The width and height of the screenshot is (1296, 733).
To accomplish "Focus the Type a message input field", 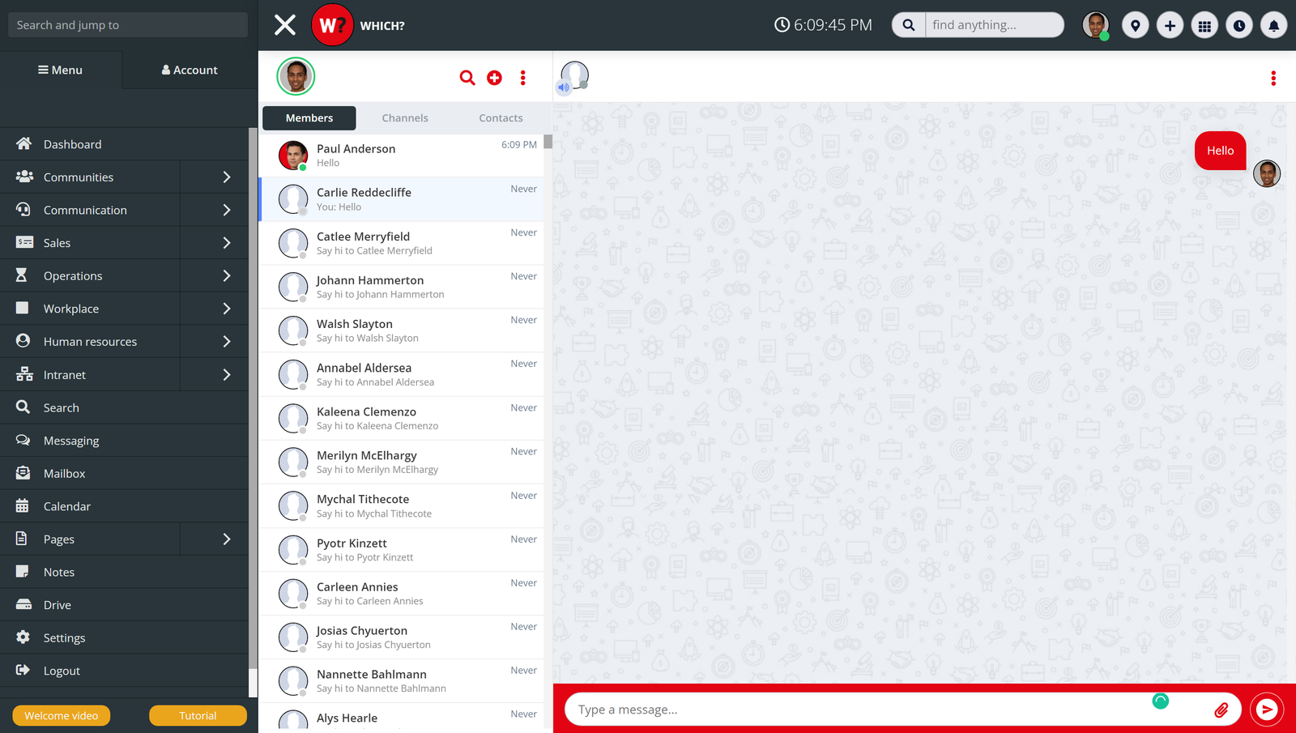I will 859,710.
